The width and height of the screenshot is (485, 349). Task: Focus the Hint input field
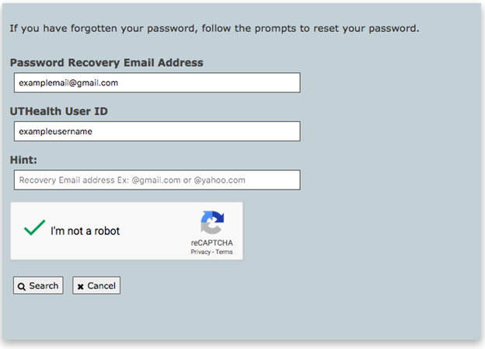tap(156, 180)
